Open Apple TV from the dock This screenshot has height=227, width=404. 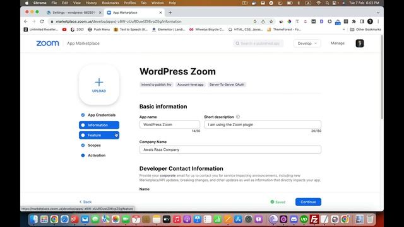(x=167, y=219)
